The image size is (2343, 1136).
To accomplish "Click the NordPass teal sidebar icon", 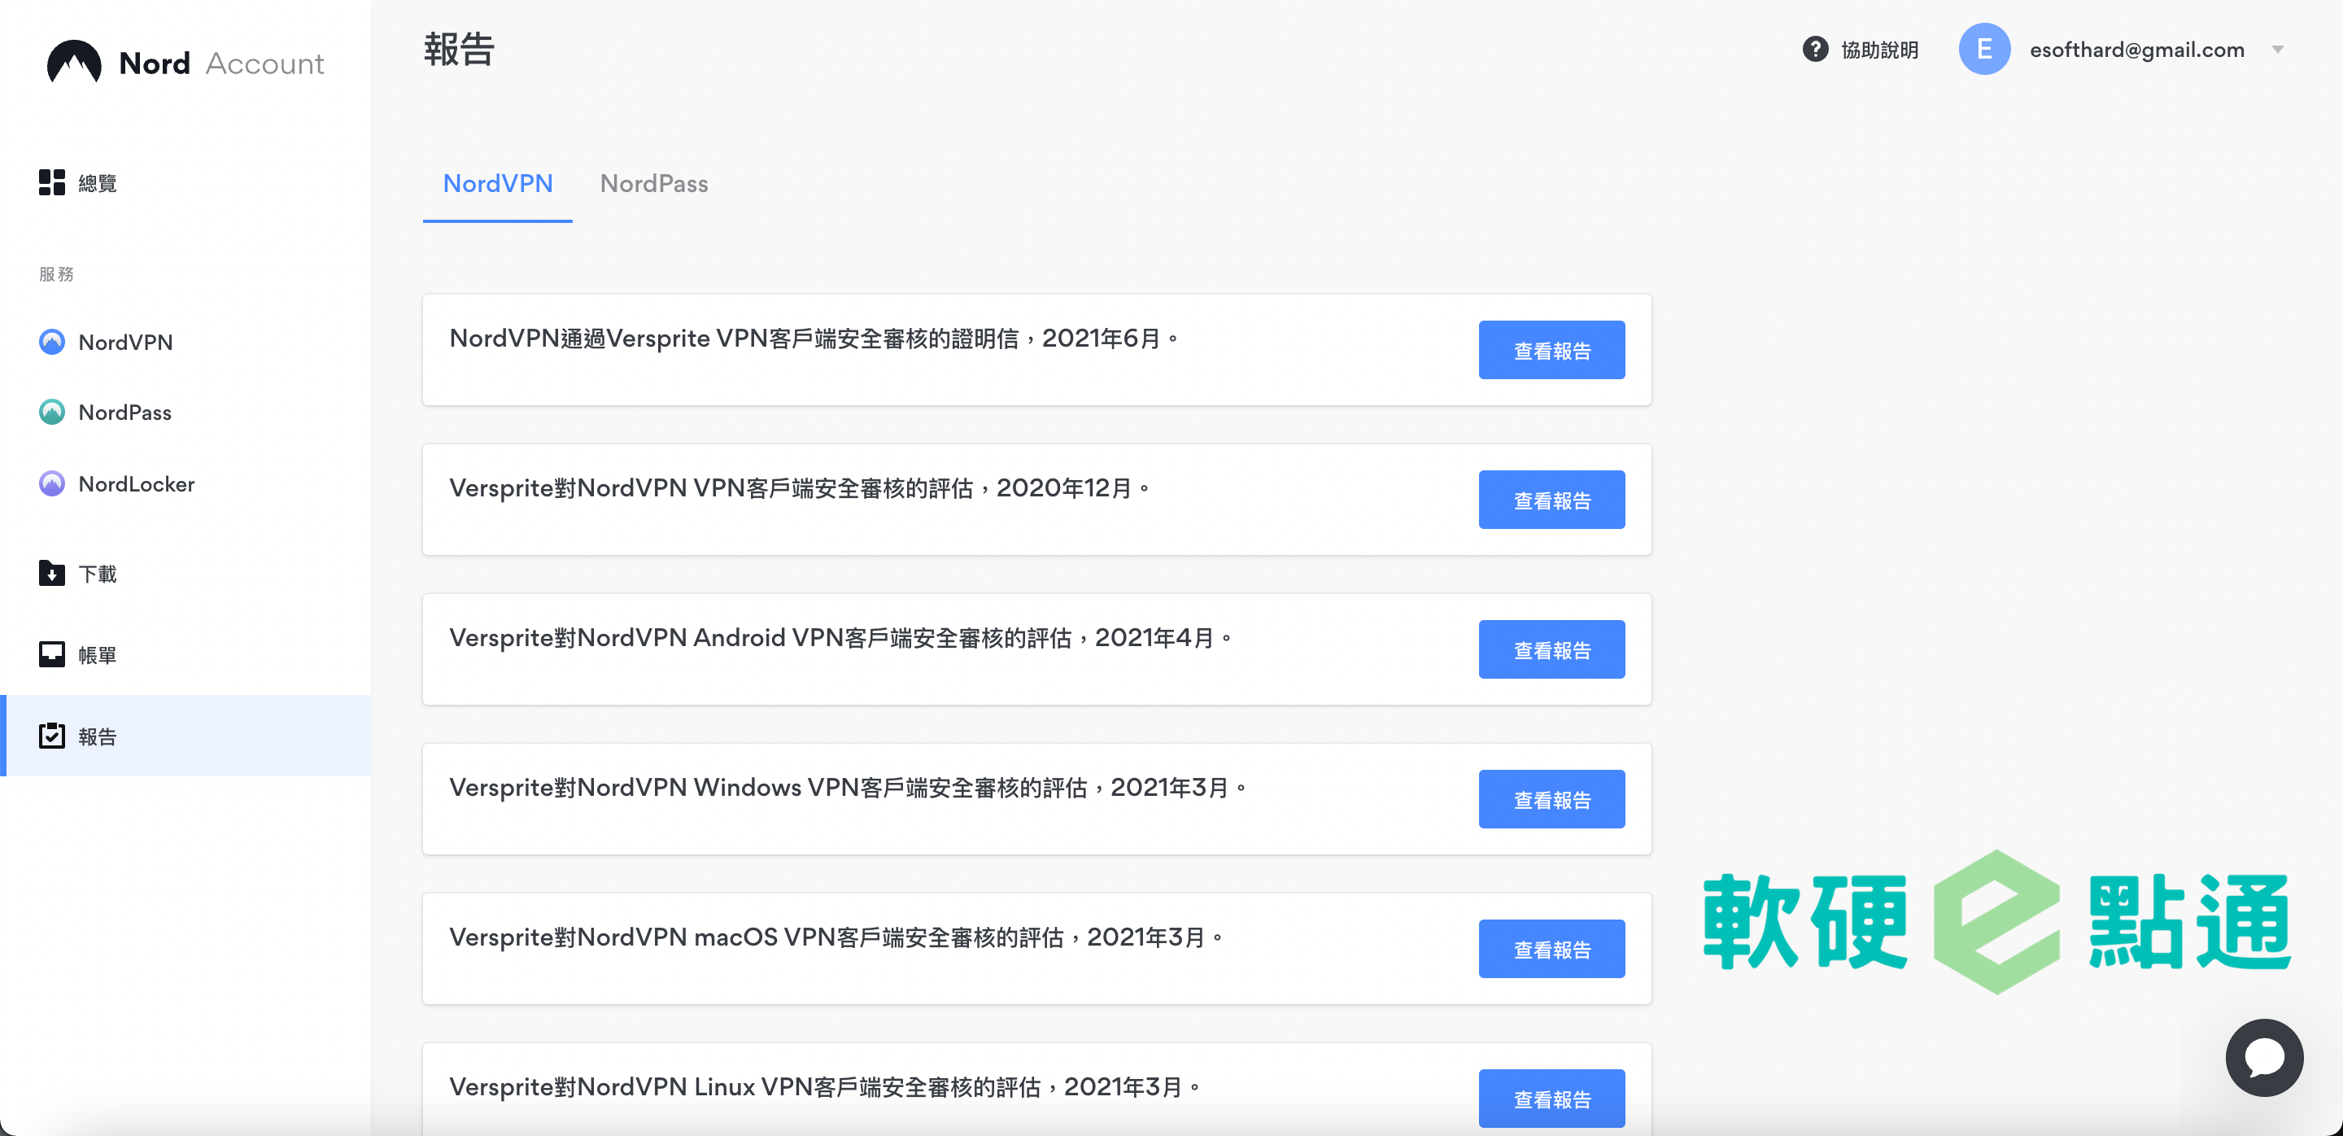I will tap(52, 412).
